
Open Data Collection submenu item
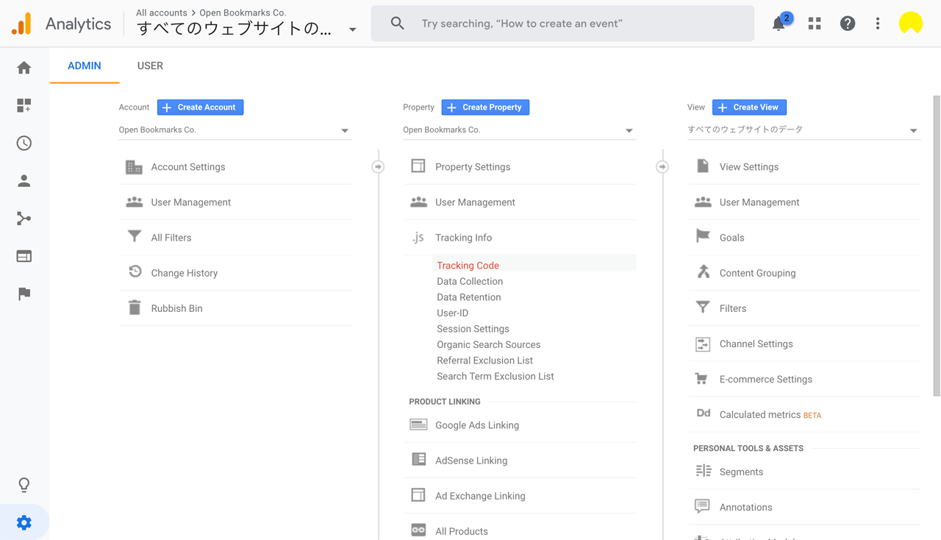click(x=470, y=281)
